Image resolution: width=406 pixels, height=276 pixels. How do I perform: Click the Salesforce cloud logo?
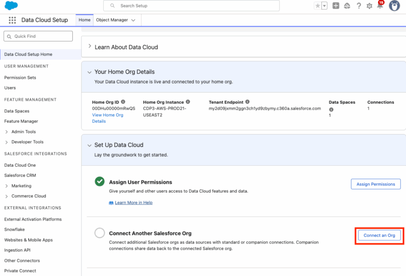(x=10, y=6)
